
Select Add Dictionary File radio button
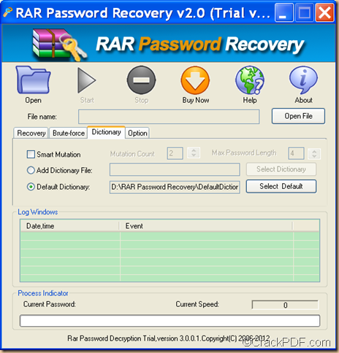31,170
